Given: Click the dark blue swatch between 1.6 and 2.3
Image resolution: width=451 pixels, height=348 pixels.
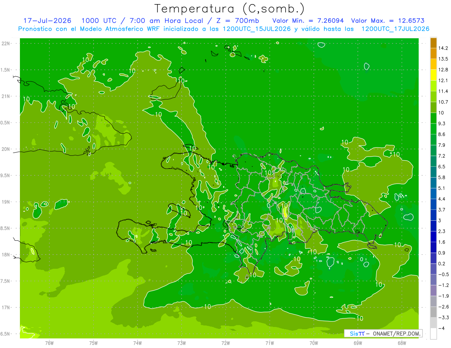Looking at the screenshot, I should click(x=433, y=237).
